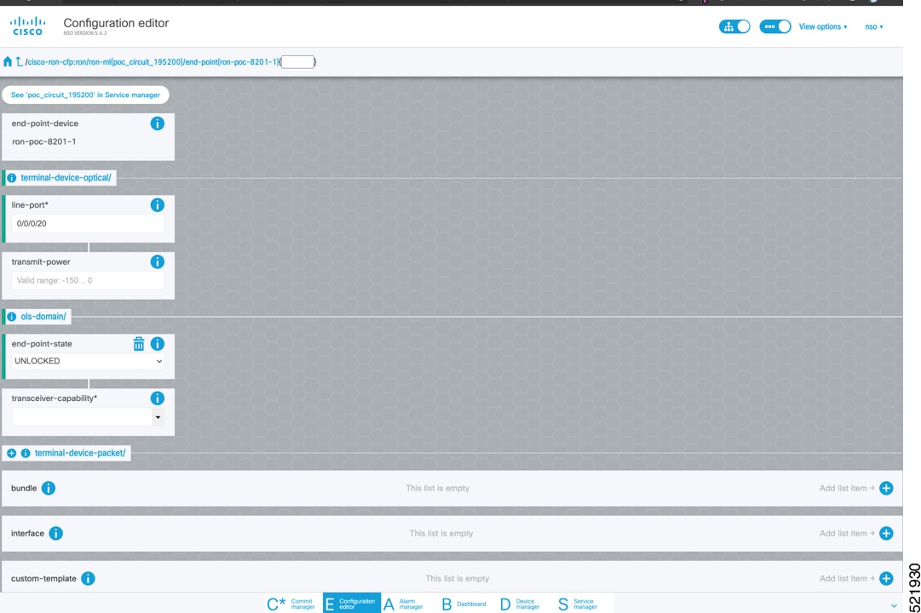Open info for the interface list
Screen dimensions: 921x613
(x=55, y=533)
